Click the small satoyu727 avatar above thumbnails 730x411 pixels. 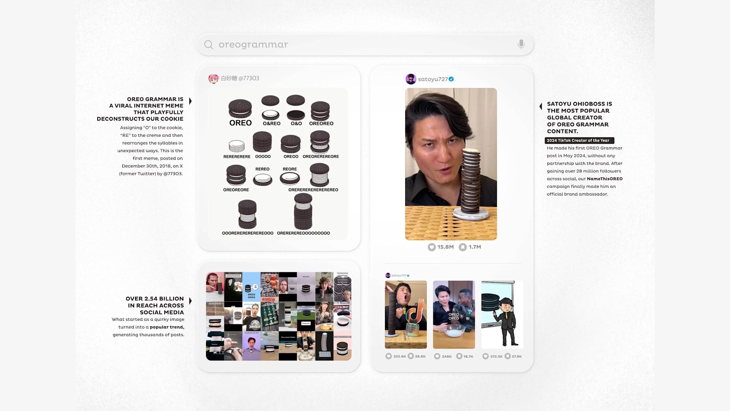(388, 275)
